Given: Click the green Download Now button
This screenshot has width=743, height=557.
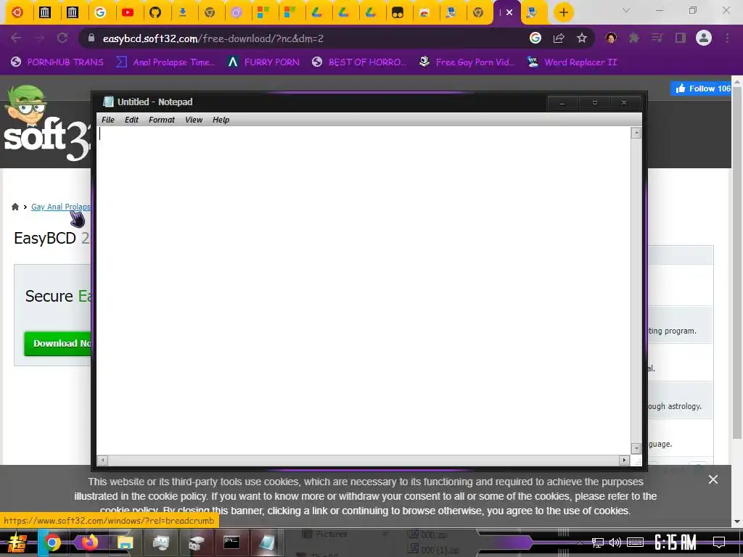Looking at the screenshot, I should (58, 343).
